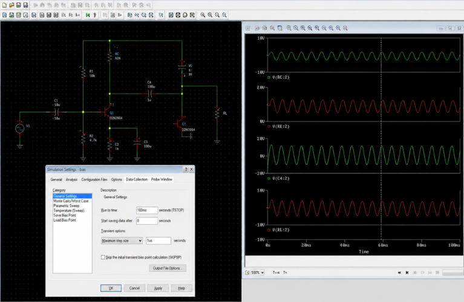Click rewind icon in waveform status bar
Viewport: 464px width, 302px height.
click(399, 272)
